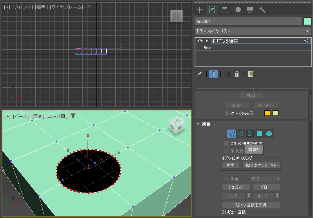
Task: Click the シュリンク button
Action: (236, 187)
